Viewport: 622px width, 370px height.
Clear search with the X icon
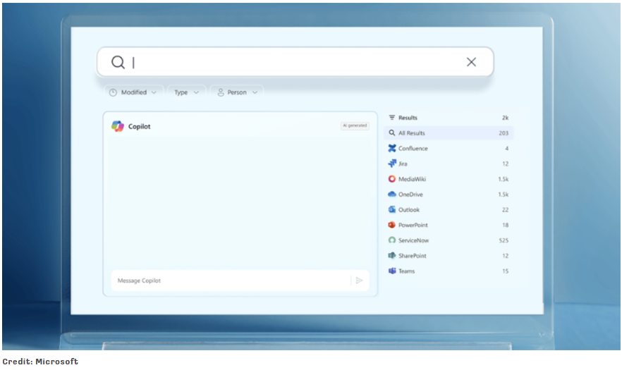[x=471, y=62]
